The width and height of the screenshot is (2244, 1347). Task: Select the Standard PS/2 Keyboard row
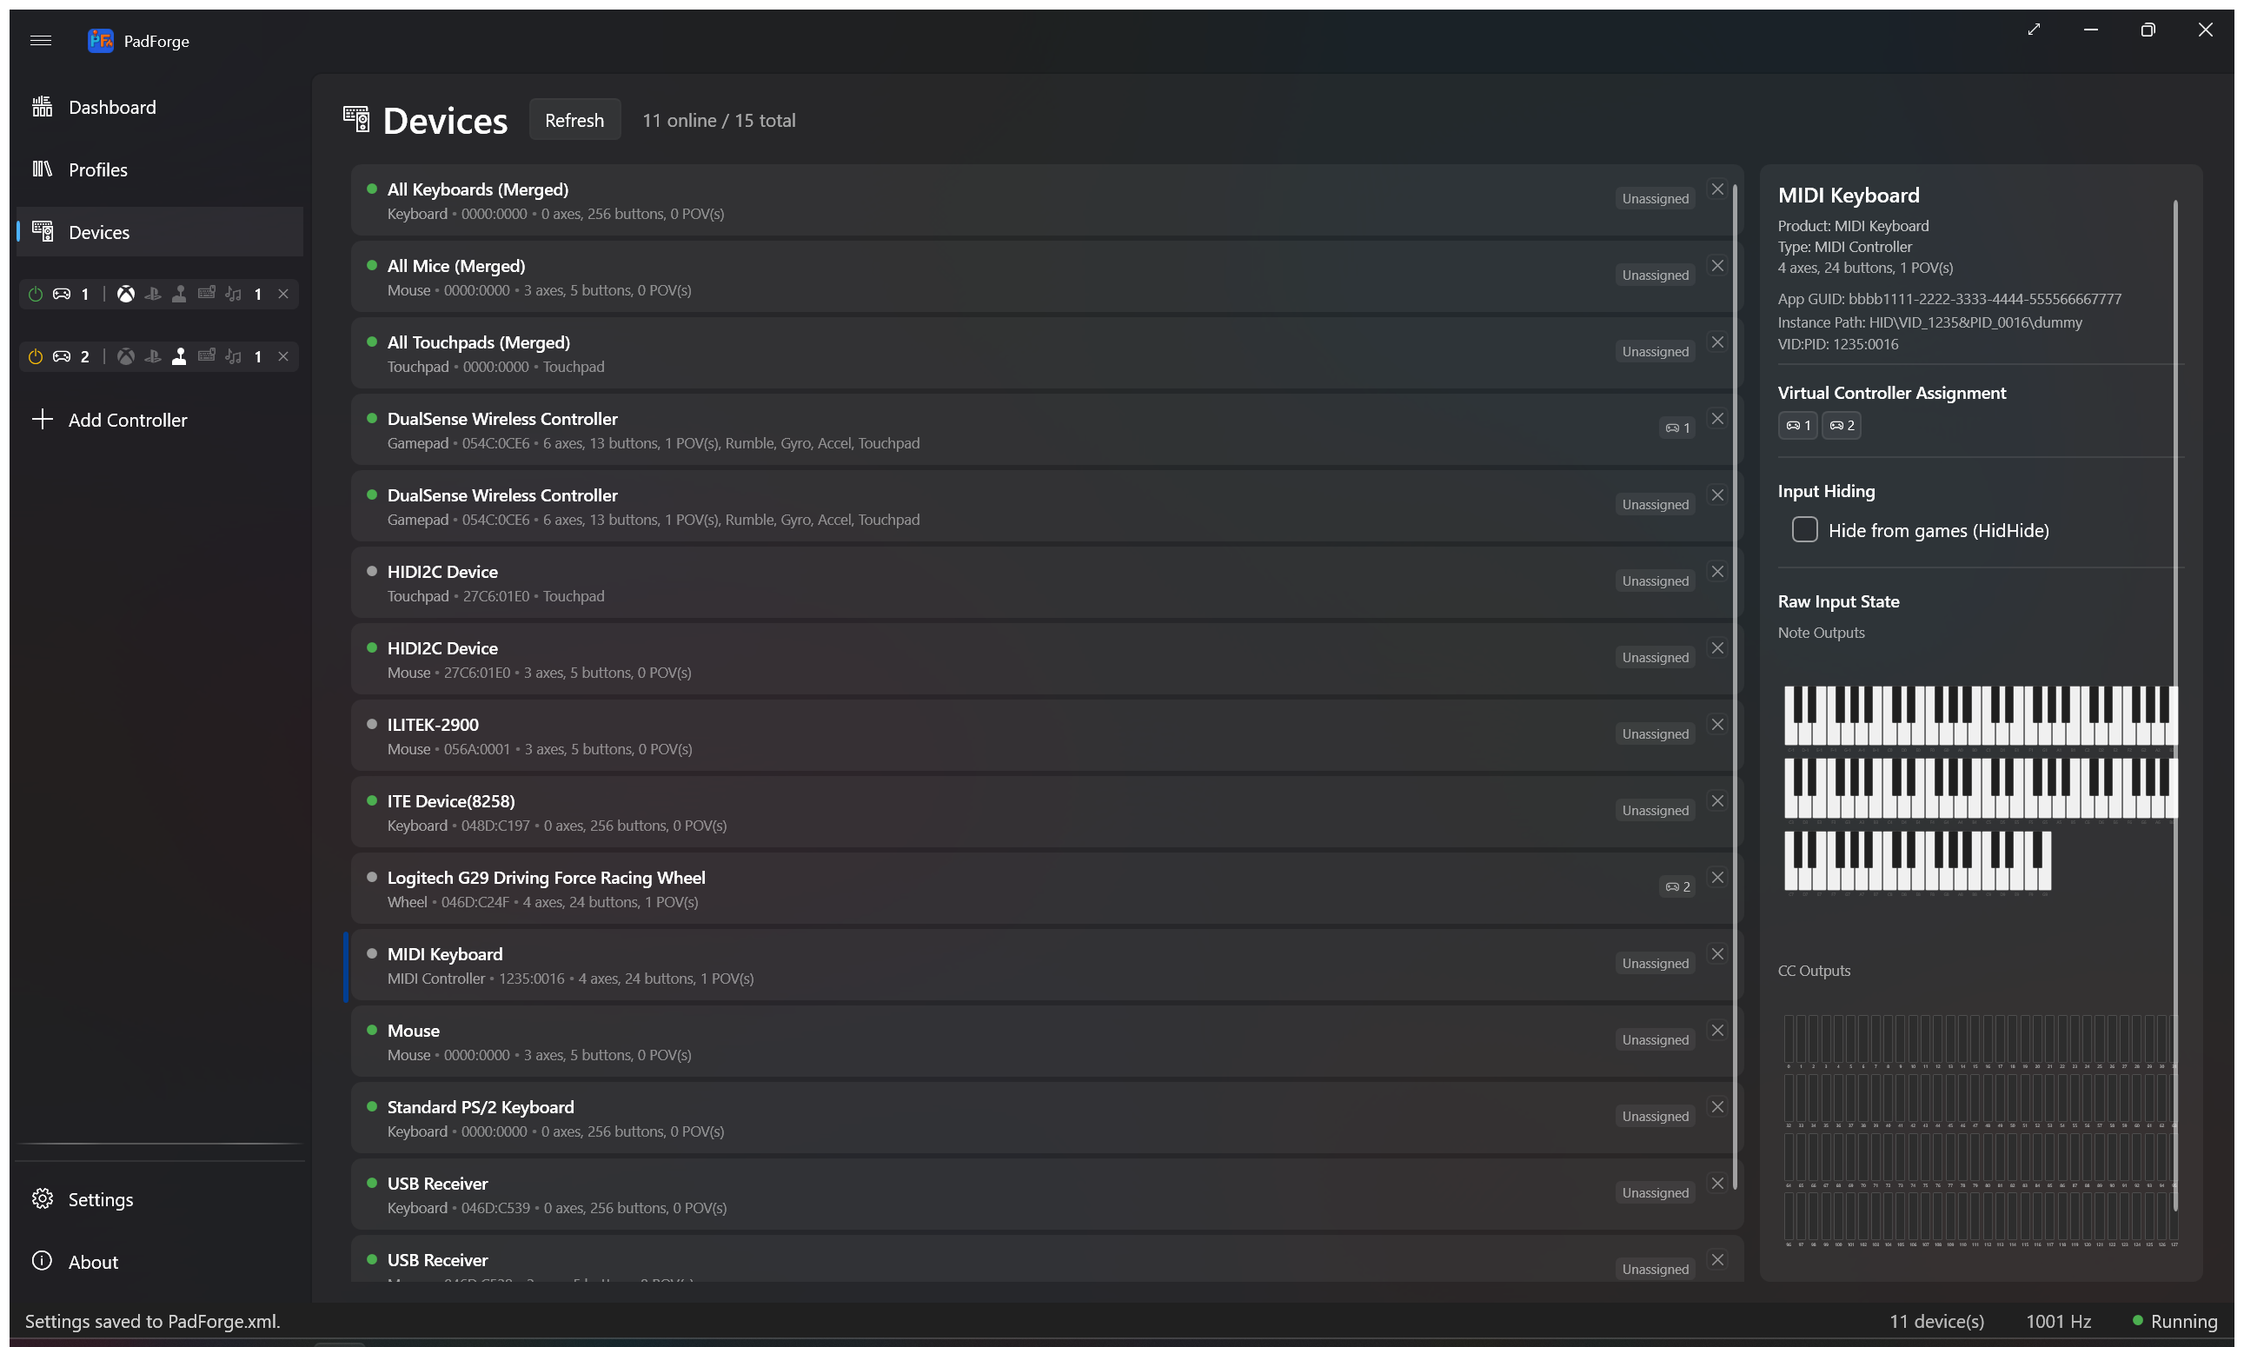pos(1046,1118)
